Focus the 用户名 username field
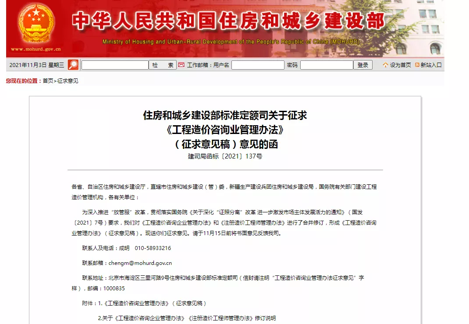469x324 pixels. pyautogui.click(x=258, y=65)
